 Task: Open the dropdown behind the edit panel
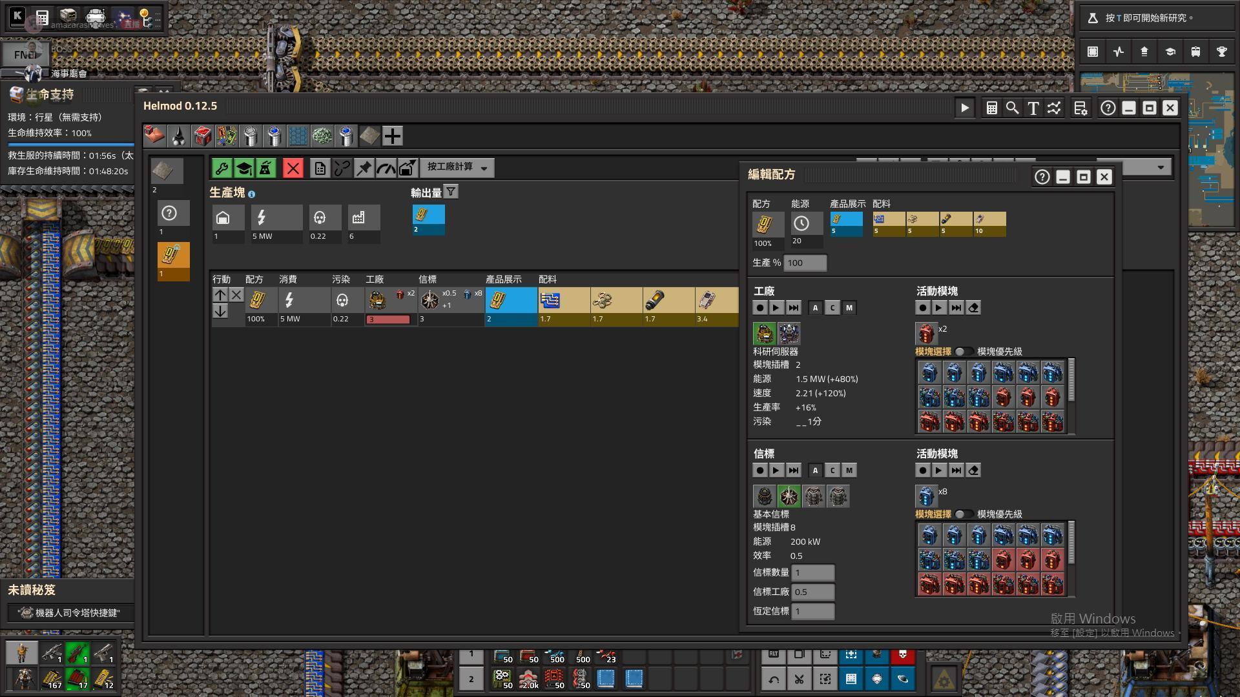click(x=1147, y=168)
